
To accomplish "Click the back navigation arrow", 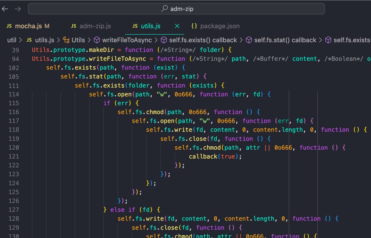I will (4, 9).
